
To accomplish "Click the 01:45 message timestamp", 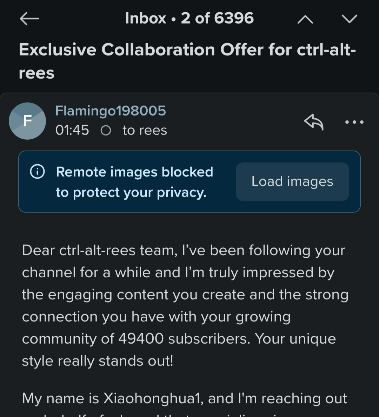I will point(72,130).
